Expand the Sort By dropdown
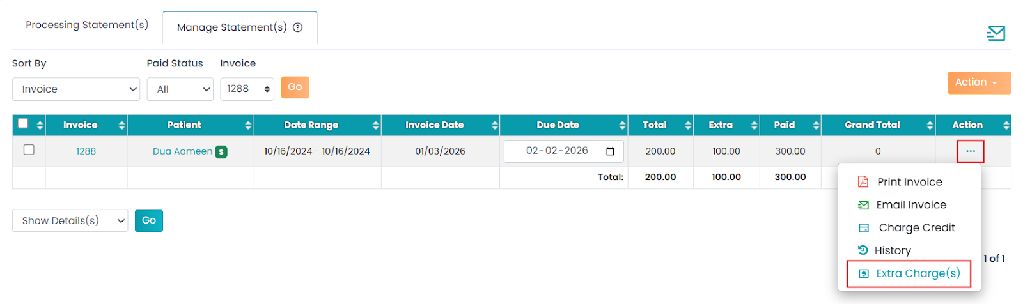Viewport: 1023px width, 304px height. [76, 89]
